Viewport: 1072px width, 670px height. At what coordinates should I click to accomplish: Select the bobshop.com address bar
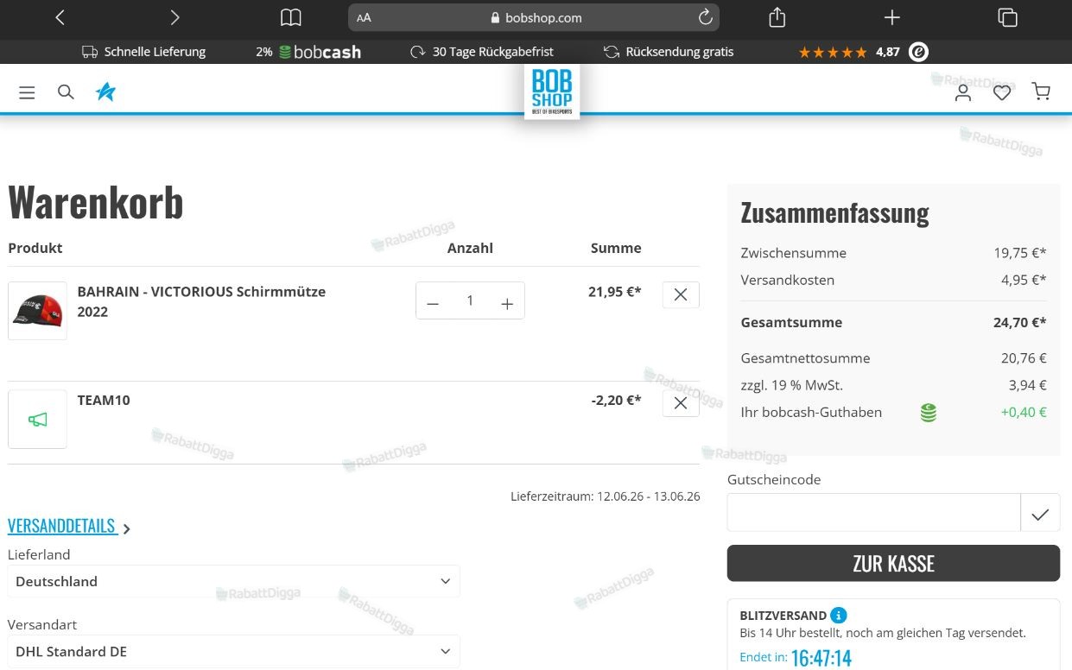(534, 17)
